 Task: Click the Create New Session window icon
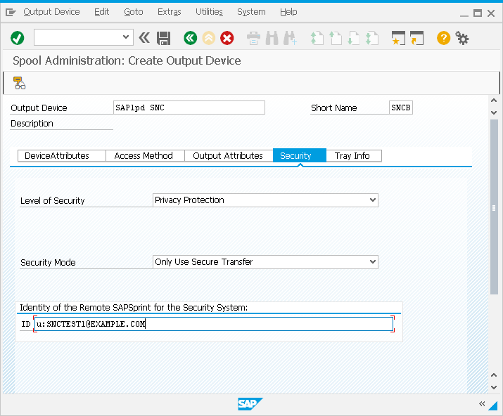pyautogui.click(x=398, y=38)
